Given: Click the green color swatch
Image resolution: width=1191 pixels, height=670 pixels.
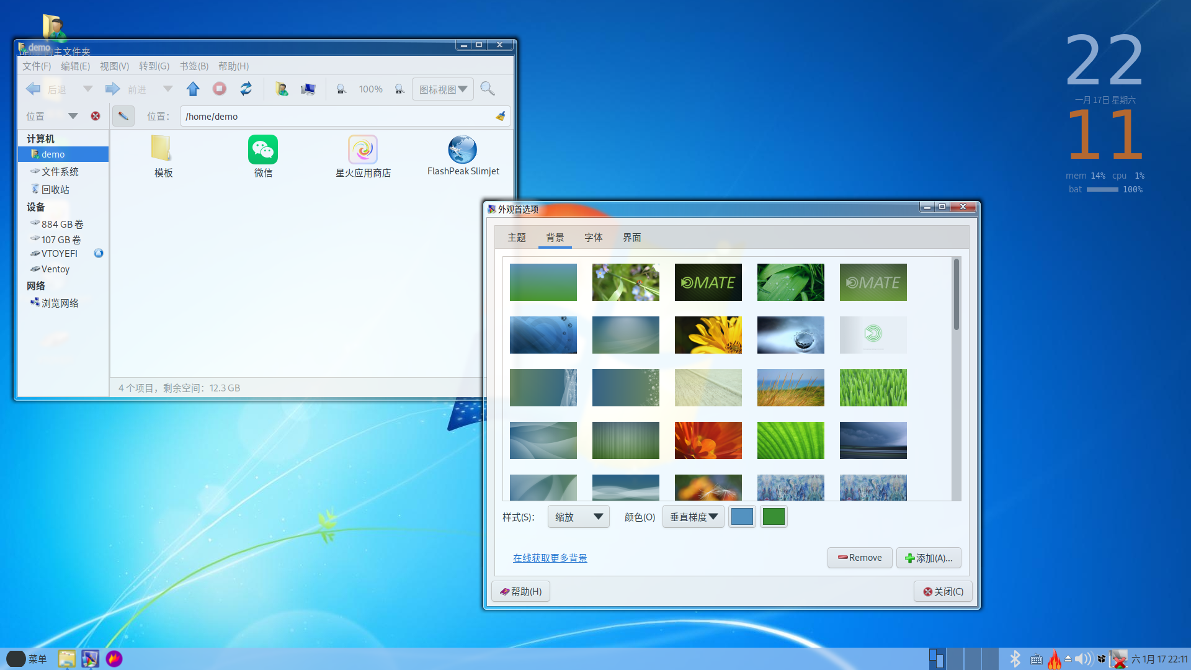Looking at the screenshot, I should point(774,517).
